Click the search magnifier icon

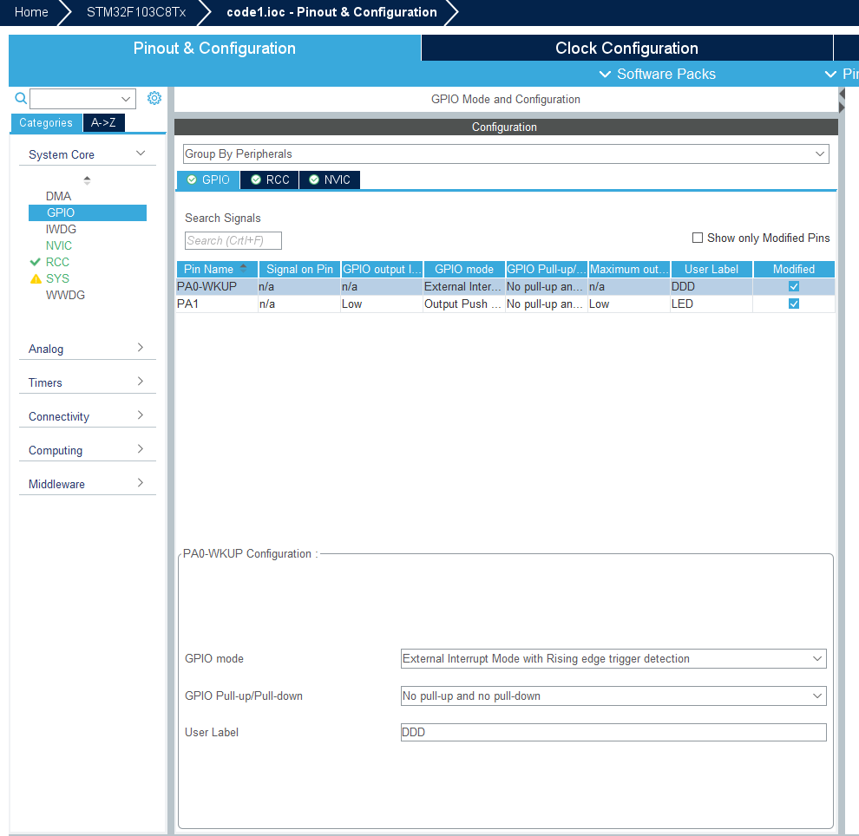(20, 98)
